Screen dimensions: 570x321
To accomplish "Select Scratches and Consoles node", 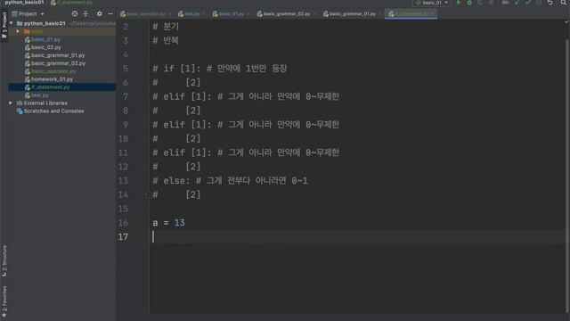I will [x=53, y=111].
